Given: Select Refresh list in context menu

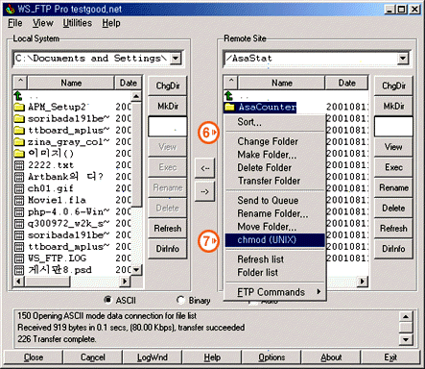Looking at the screenshot, I should pos(275,259).
